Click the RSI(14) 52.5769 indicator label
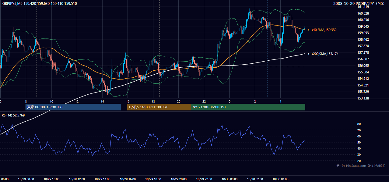This screenshot has width=389, height=182. (13, 115)
